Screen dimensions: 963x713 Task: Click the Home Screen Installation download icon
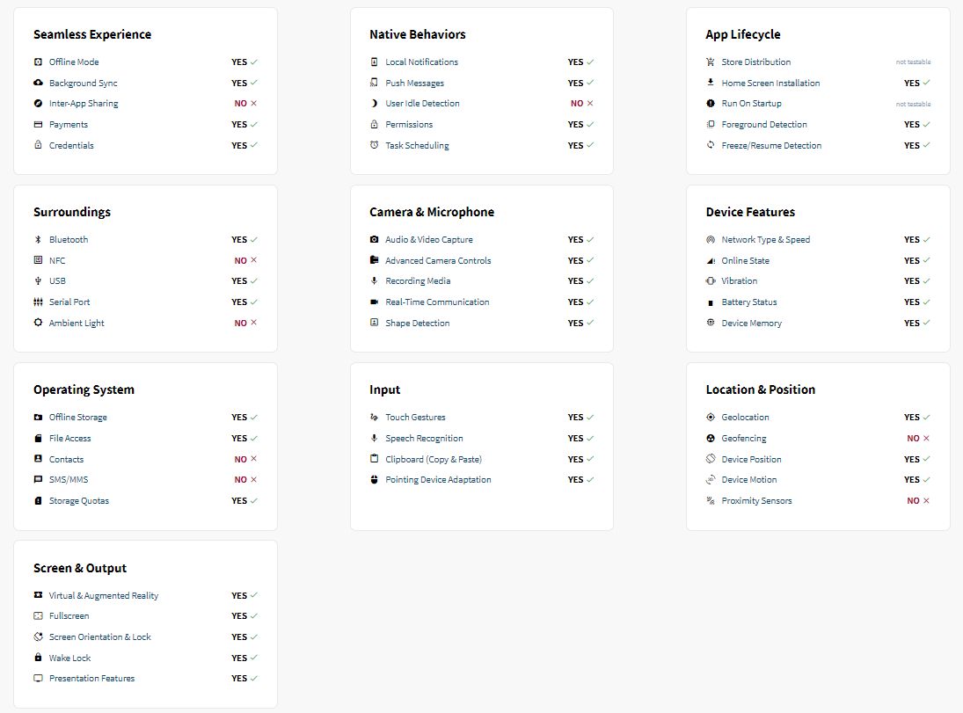[711, 84]
